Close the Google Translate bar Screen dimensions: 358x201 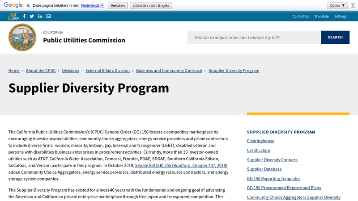[353, 5]
